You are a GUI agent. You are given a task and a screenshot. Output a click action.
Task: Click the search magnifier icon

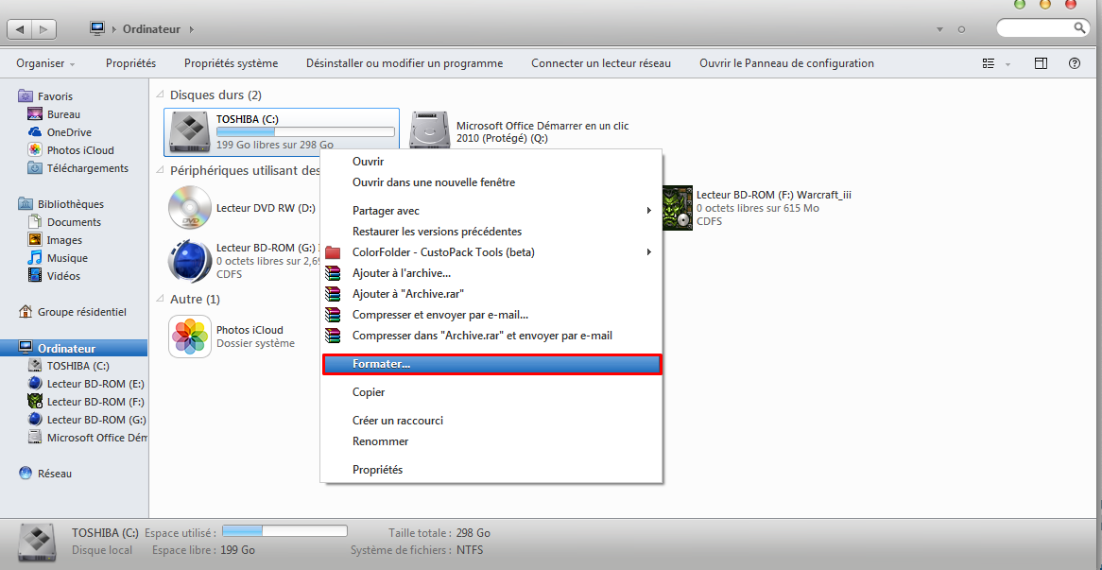pos(1079,27)
